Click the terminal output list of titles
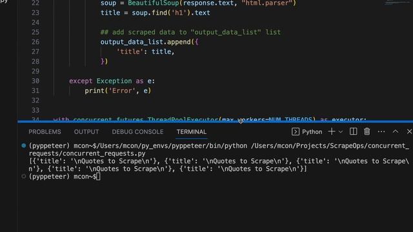The image size is (413, 232). tap(219, 165)
